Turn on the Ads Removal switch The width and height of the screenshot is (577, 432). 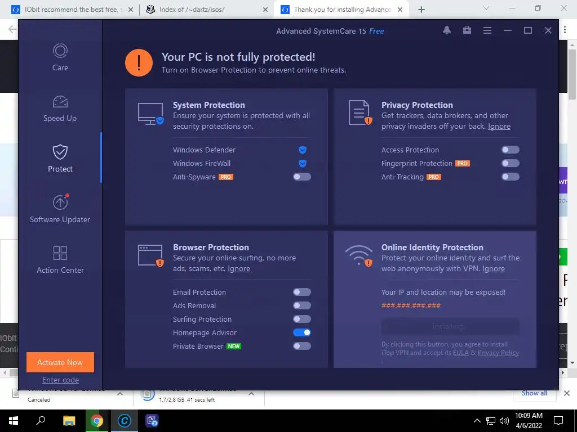pyautogui.click(x=302, y=305)
